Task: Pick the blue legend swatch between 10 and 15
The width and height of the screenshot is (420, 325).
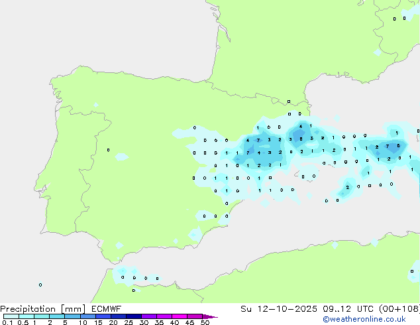Action: (x=88, y=316)
